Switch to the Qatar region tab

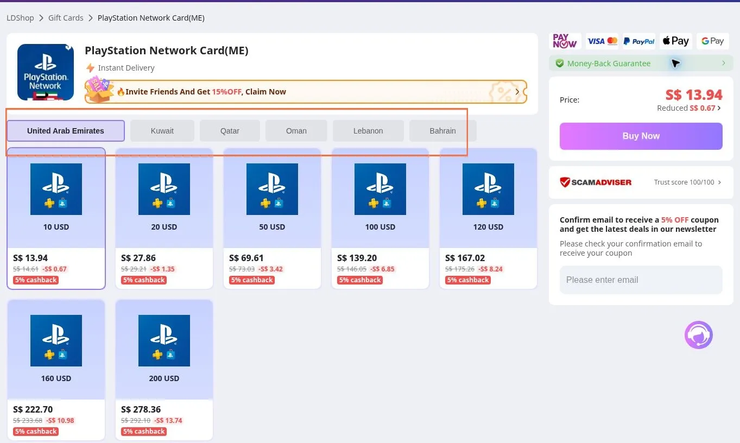coord(230,131)
